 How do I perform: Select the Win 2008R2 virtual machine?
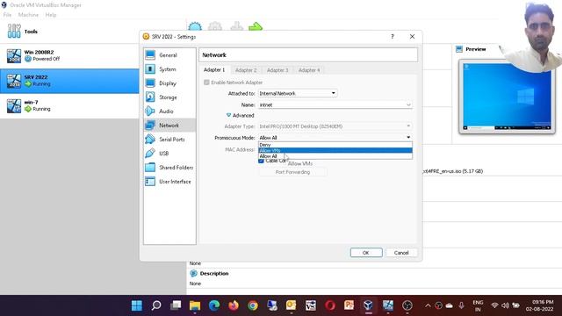[69, 55]
